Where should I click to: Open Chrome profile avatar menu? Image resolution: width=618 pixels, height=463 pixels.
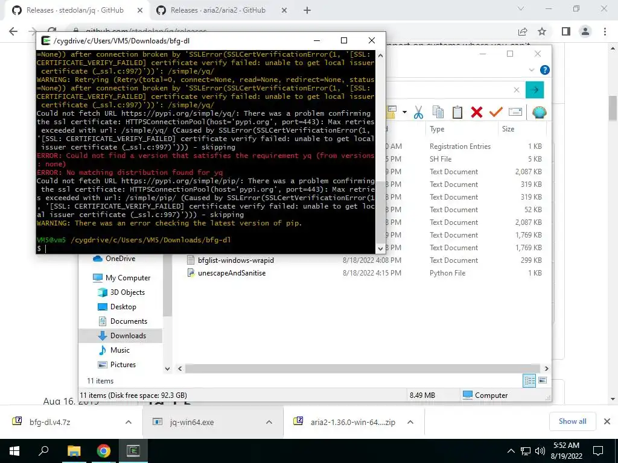[585, 31]
